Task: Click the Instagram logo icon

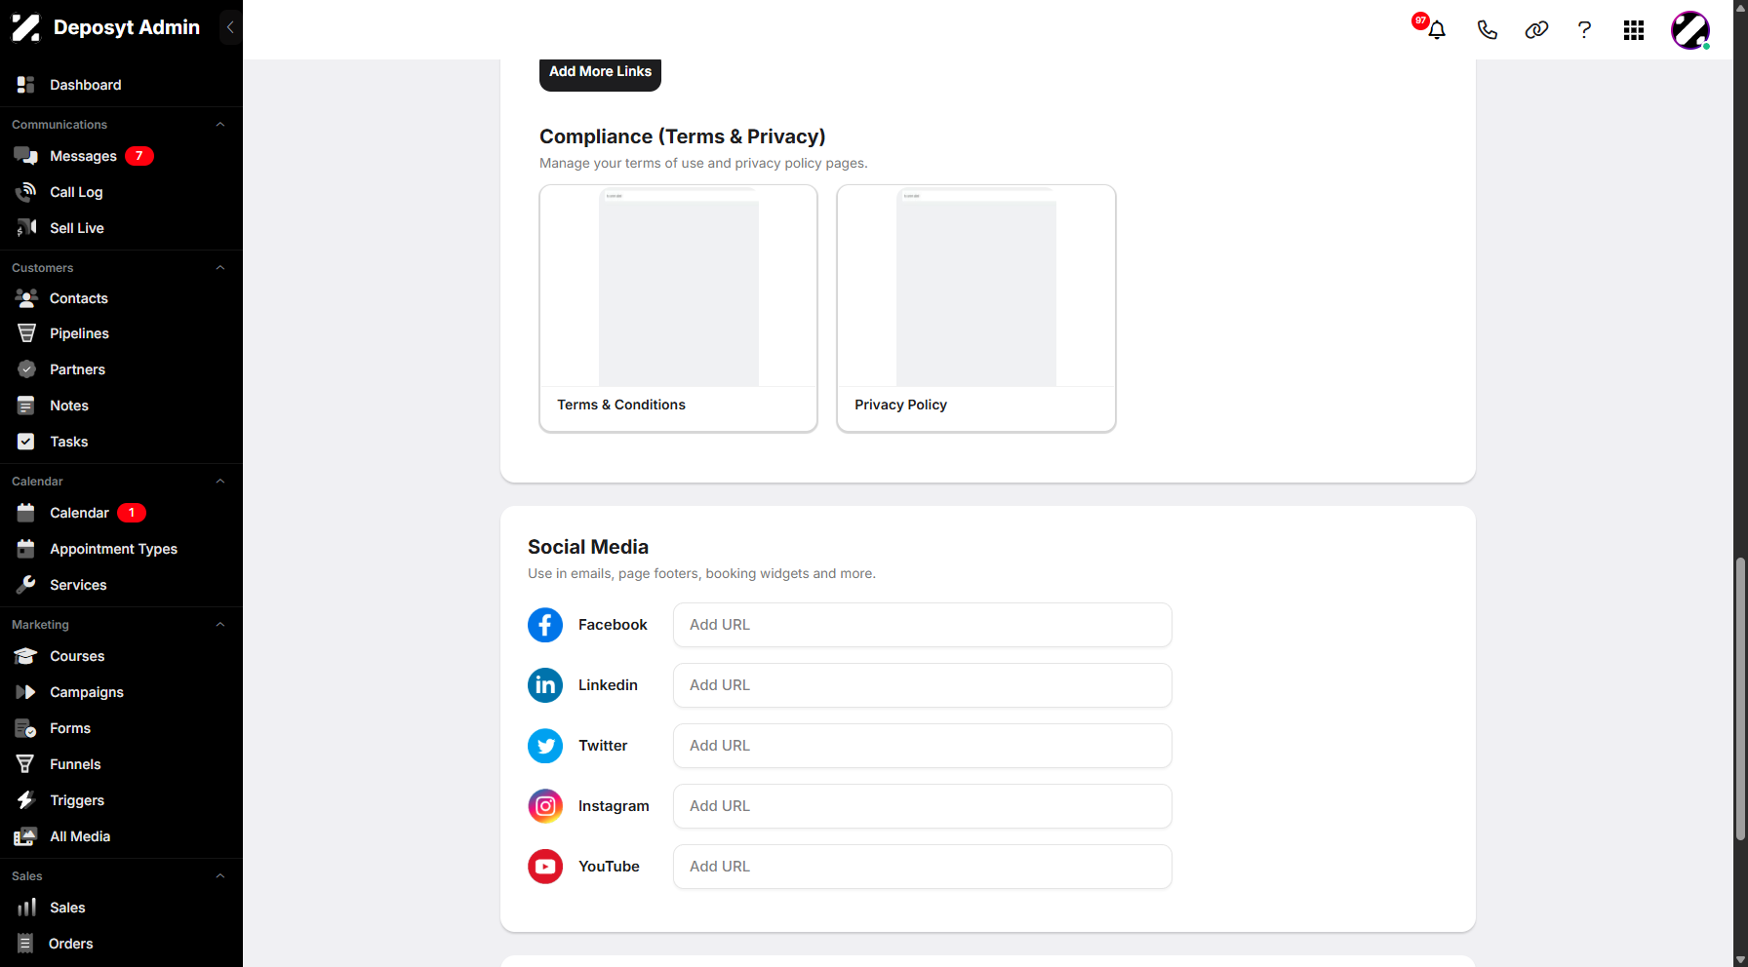Action: pyautogui.click(x=545, y=806)
